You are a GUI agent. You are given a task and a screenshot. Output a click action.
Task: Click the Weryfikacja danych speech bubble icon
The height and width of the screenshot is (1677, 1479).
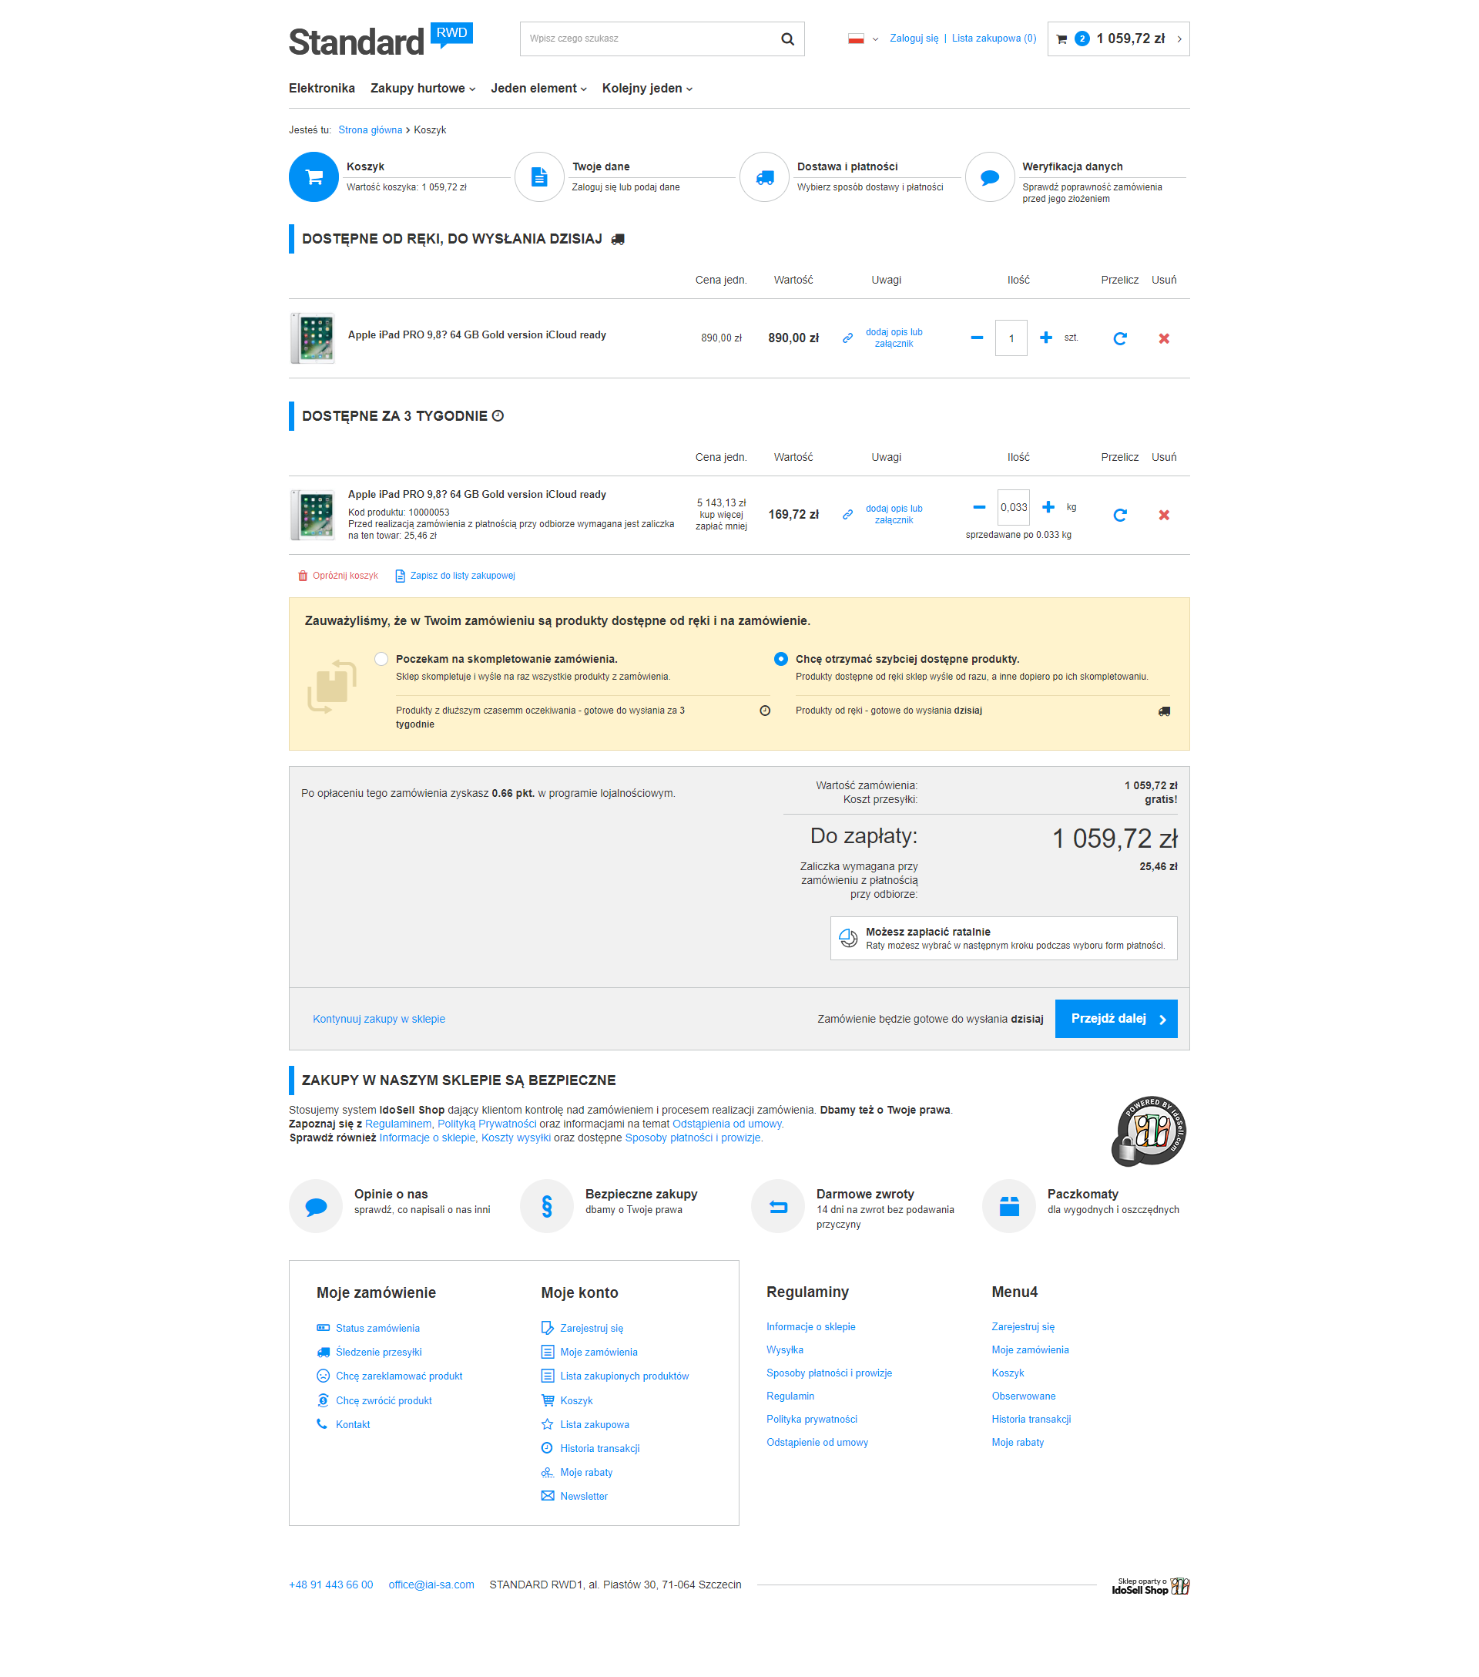991,176
